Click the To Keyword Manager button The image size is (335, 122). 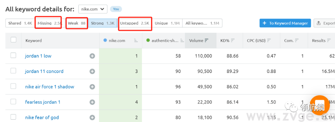point(285,23)
